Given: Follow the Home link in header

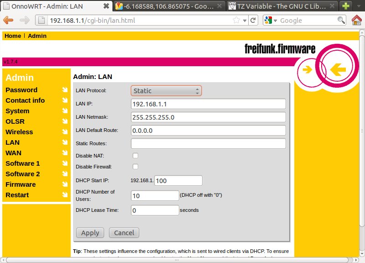Looking at the screenshot, I should coord(13,36).
